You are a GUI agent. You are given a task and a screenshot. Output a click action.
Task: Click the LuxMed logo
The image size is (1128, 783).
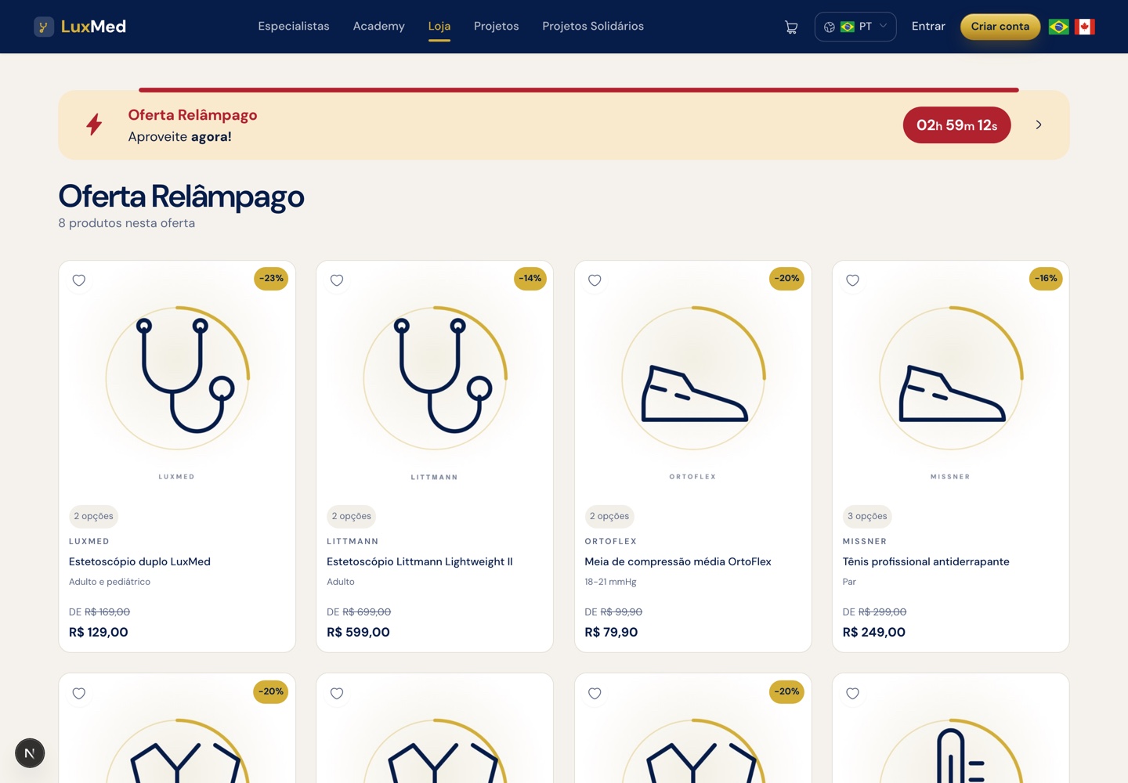(x=80, y=27)
